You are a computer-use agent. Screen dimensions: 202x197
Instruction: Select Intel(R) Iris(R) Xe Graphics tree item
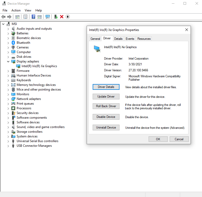[x=39, y=66]
